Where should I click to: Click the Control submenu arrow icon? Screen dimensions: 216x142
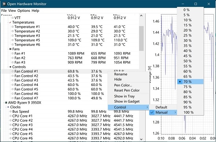[x=147, y=107]
